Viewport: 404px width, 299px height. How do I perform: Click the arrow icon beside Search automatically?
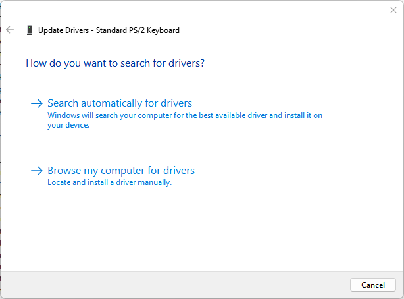click(x=37, y=103)
